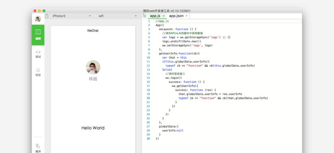Click the wx.getStorageSync('logs') line
Screen dimensions: 334x153
tap(196, 37)
